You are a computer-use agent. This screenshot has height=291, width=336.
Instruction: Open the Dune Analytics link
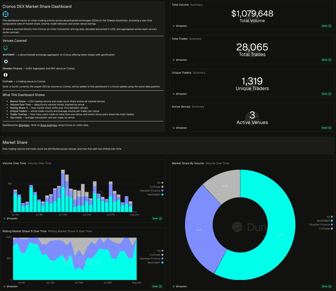tap(49, 125)
